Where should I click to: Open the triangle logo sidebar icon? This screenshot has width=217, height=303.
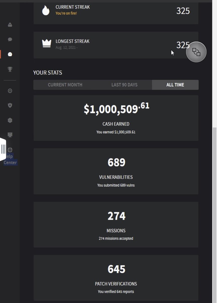tap(10, 25)
